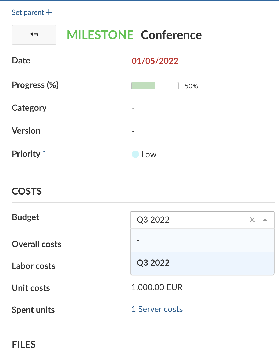The image size is (279, 354).
Task: Click the FILES section heading
Action: (x=24, y=344)
